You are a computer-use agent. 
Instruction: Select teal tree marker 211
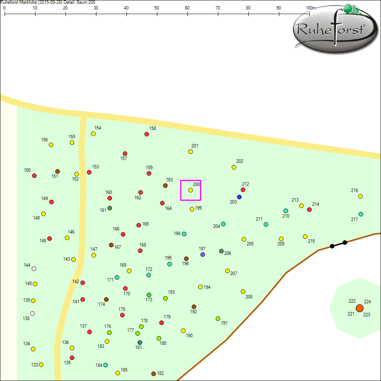click(266, 224)
